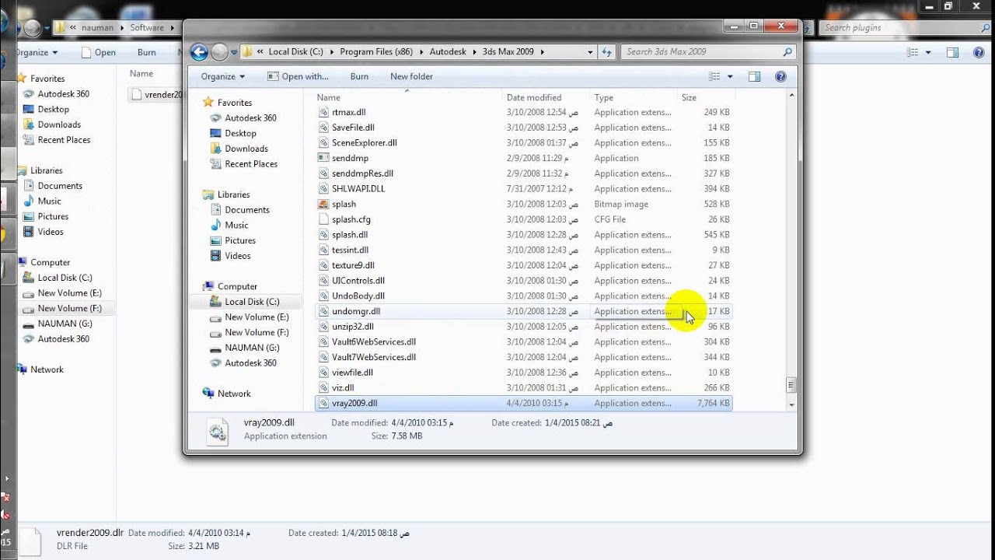Open Desktop in front window navigation
Screen dimensions: 995x560
click(x=240, y=133)
